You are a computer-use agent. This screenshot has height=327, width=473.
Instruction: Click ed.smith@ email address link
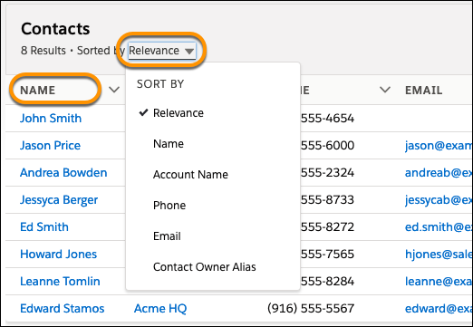point(439,227)
